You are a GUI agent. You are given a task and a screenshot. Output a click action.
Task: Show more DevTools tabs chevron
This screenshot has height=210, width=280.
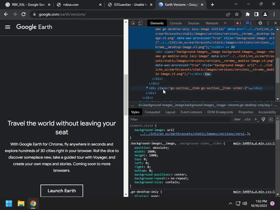pyautogui.click(x=225, y=23)
